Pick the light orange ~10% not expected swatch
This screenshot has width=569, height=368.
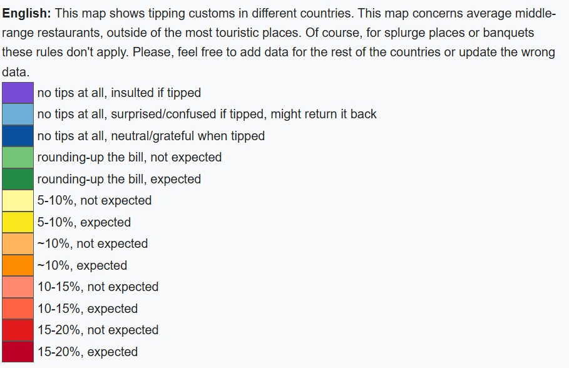pos(18,243)
